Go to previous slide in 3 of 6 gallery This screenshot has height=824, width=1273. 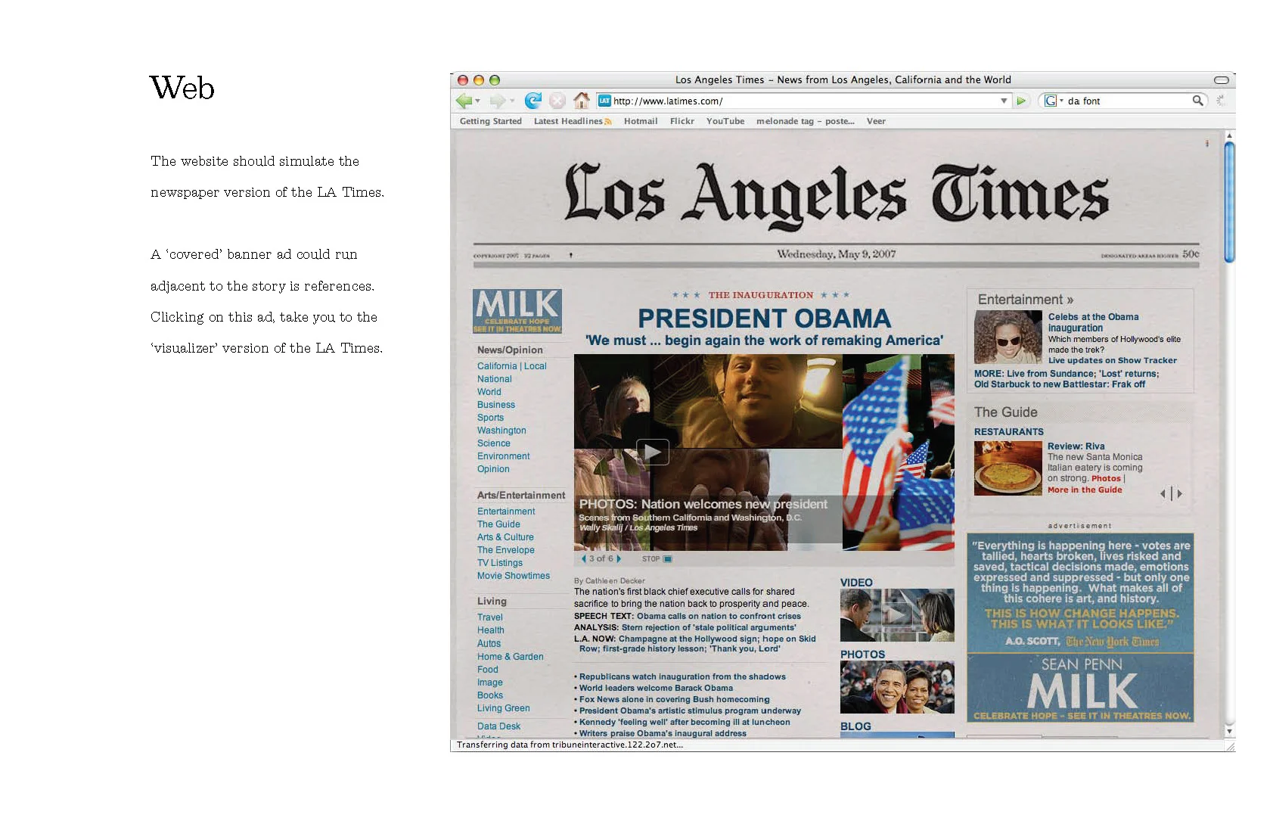tap(584, 558)
